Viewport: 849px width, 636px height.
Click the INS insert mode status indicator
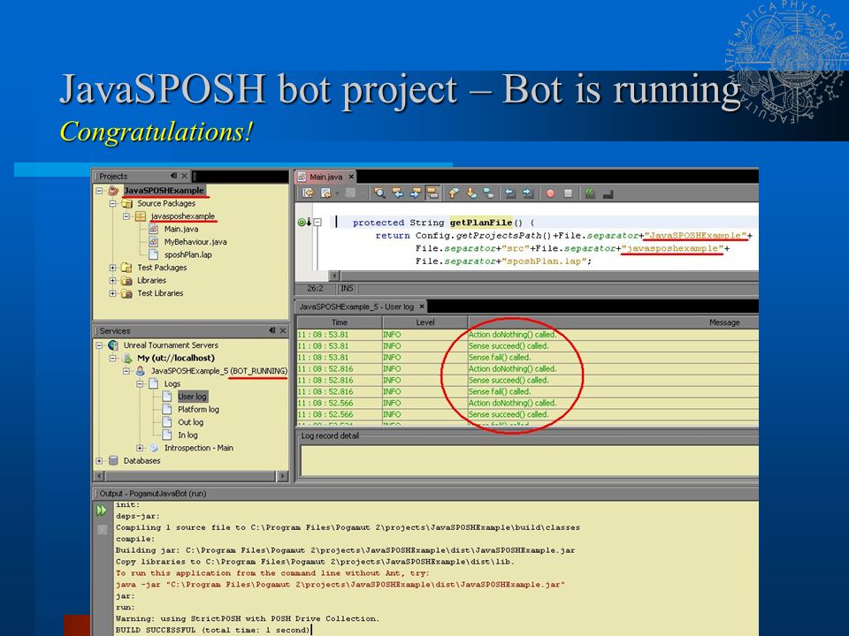pyautogui.click(x=347, y=289)
